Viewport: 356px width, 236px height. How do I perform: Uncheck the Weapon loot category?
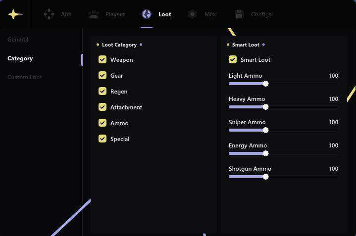[x=102, y=59]
